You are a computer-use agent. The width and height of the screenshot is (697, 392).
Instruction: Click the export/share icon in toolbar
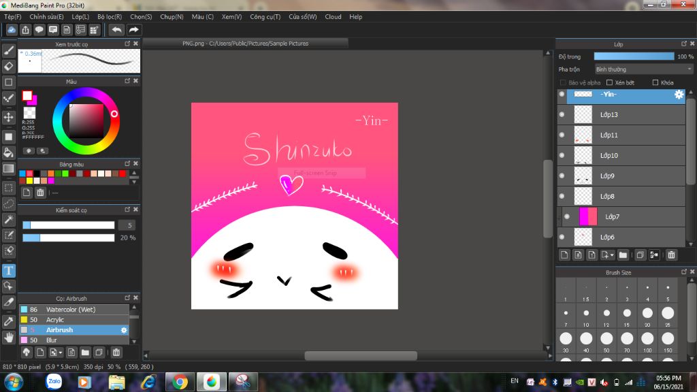click(x=25, y=30)
